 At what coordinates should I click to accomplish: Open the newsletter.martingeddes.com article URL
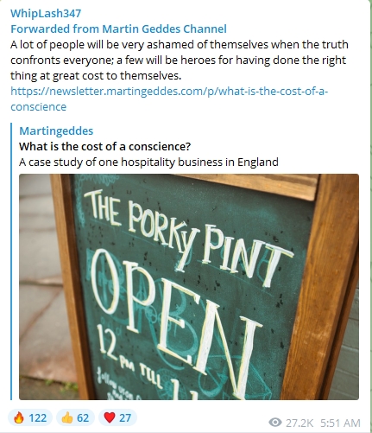[169, 91]
